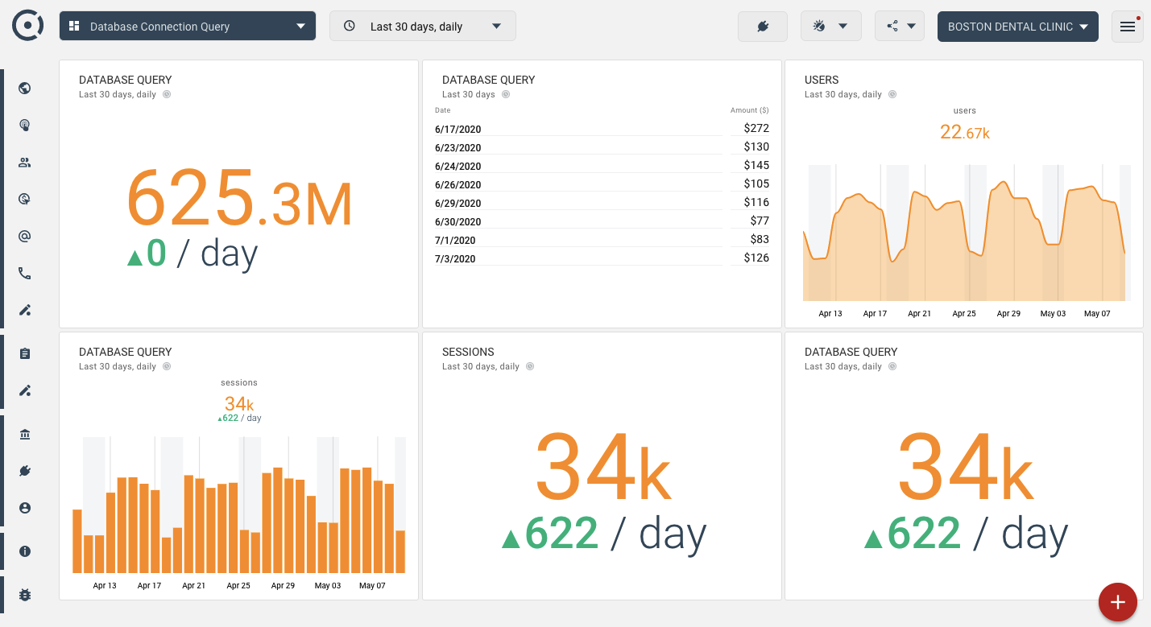Expand the Database Connection Query dashboard dropdown
This screenshot has width=1151, height=627.
187,27
